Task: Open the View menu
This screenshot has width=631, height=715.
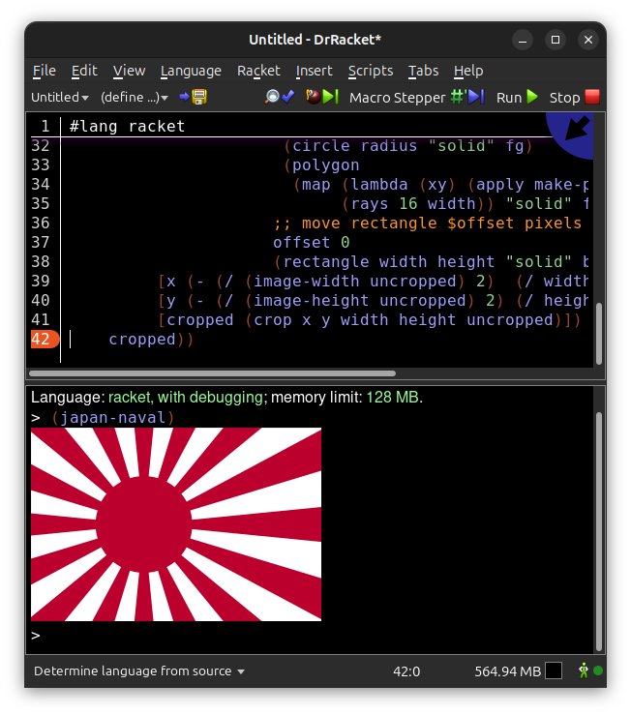Action: (129, 71)
